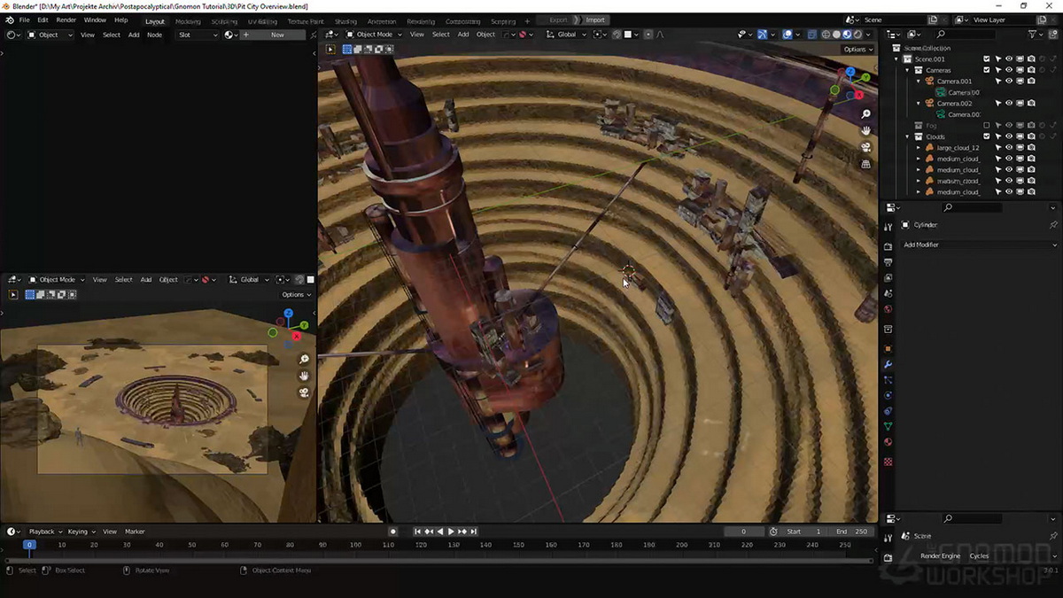Open the Texture properties tab (checker icon)
This screenshot has width=1063, height=598.
888,462
